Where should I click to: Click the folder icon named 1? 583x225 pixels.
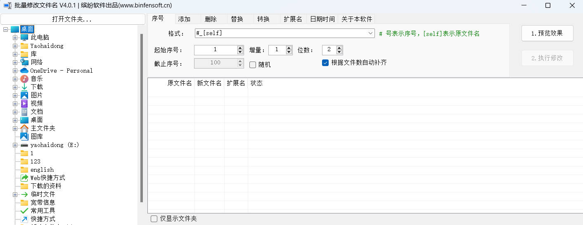(24, 153)
